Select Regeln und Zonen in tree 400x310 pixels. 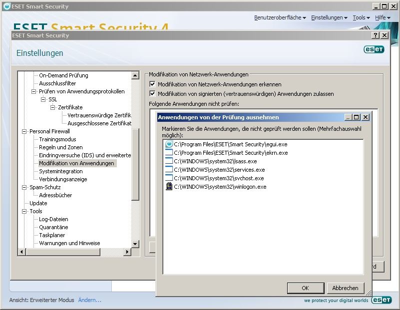pyautogui.click(x=61, y=147)
